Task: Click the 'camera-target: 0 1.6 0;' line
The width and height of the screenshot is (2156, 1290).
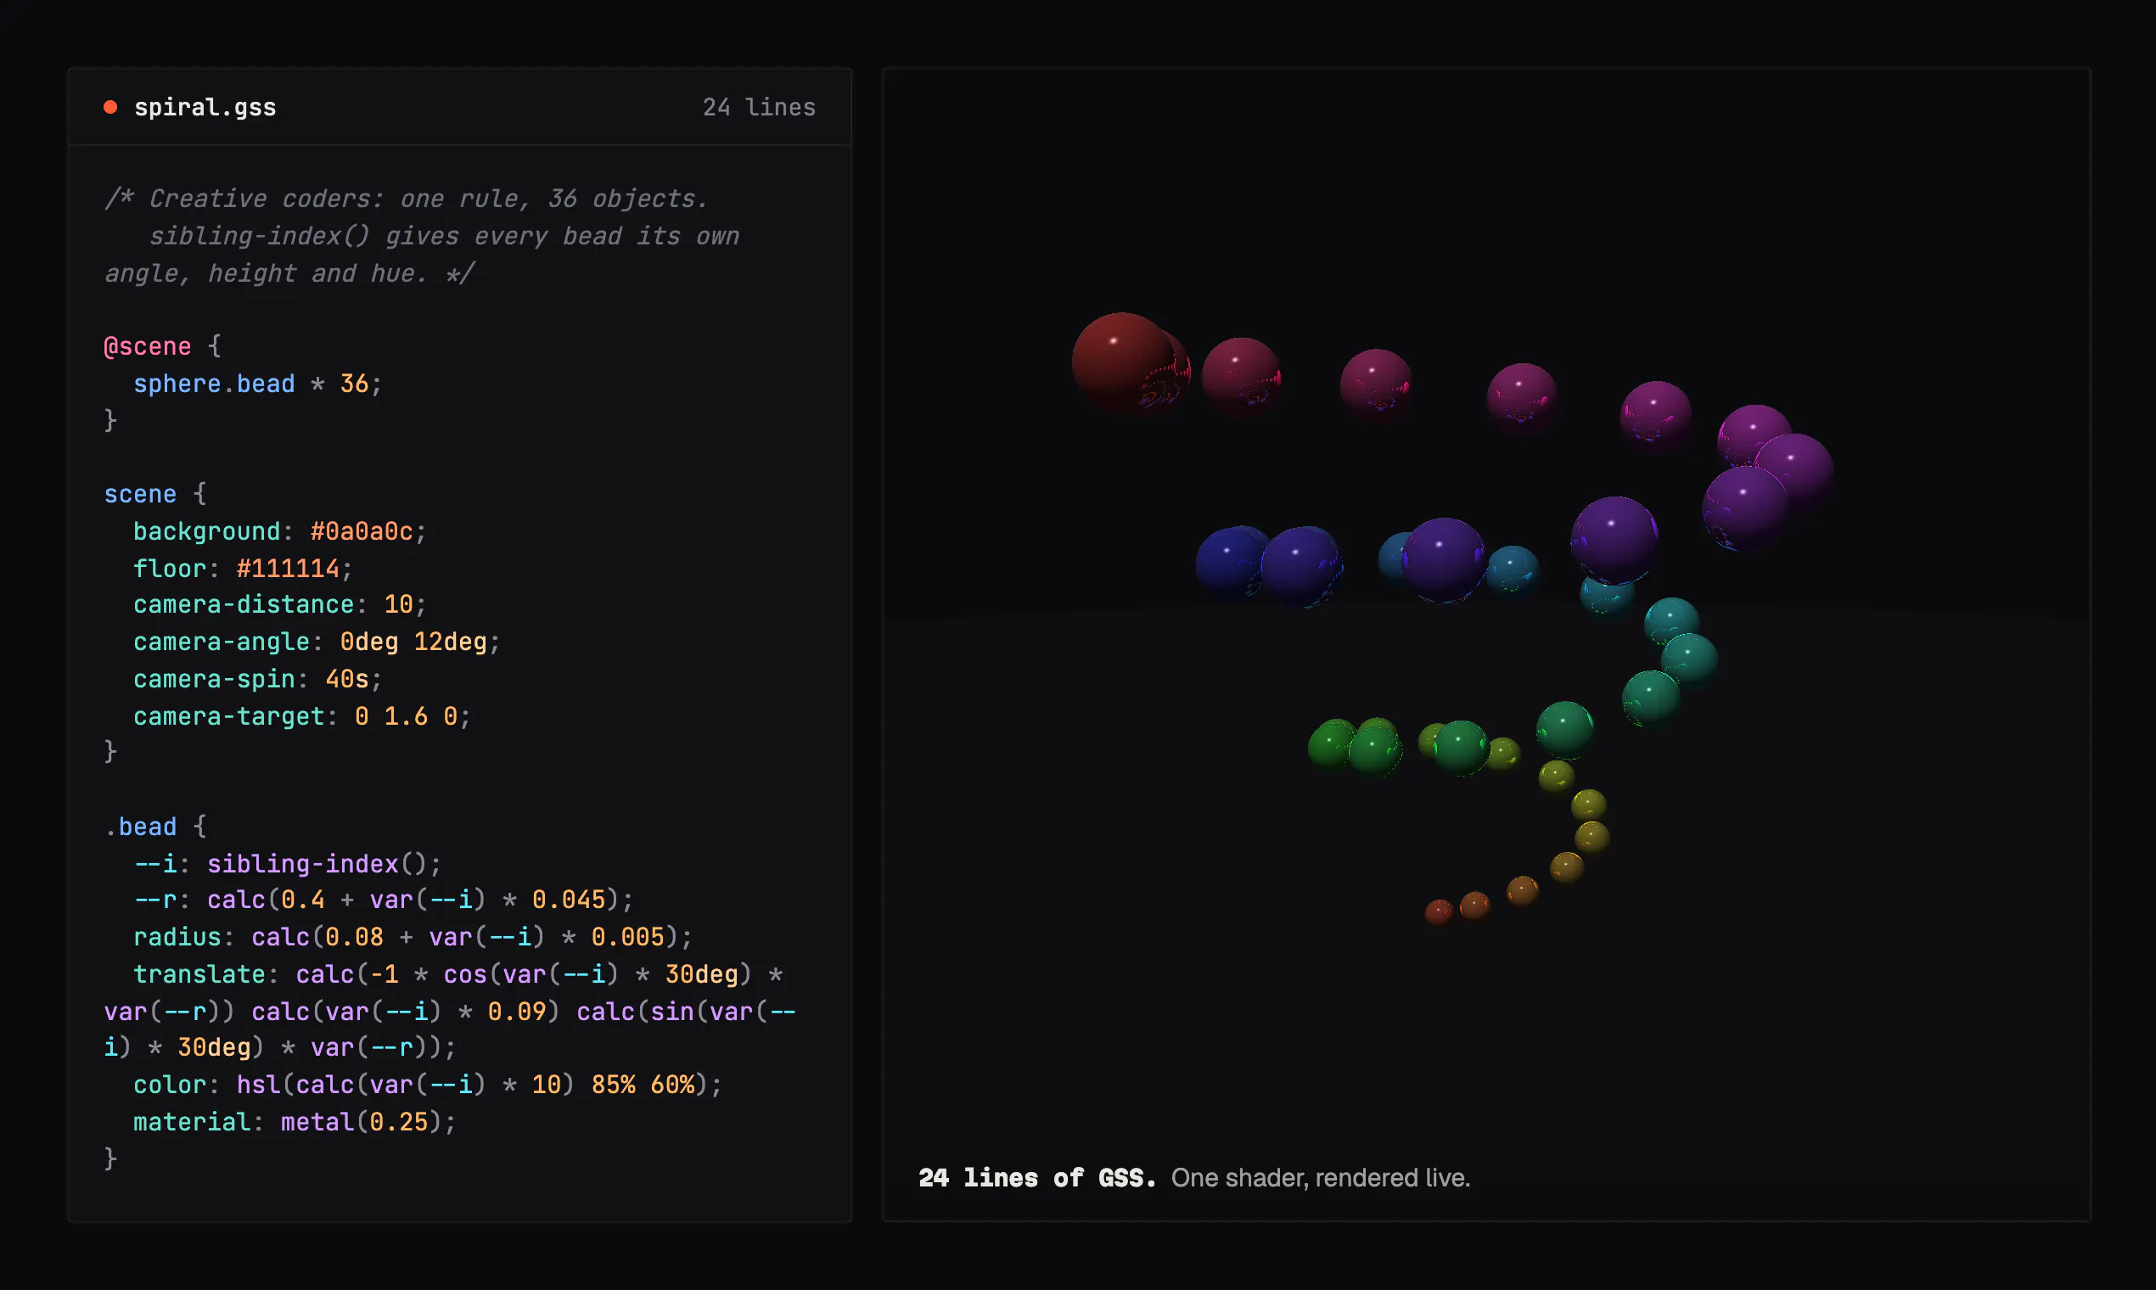Action: [x=301, y=716]
